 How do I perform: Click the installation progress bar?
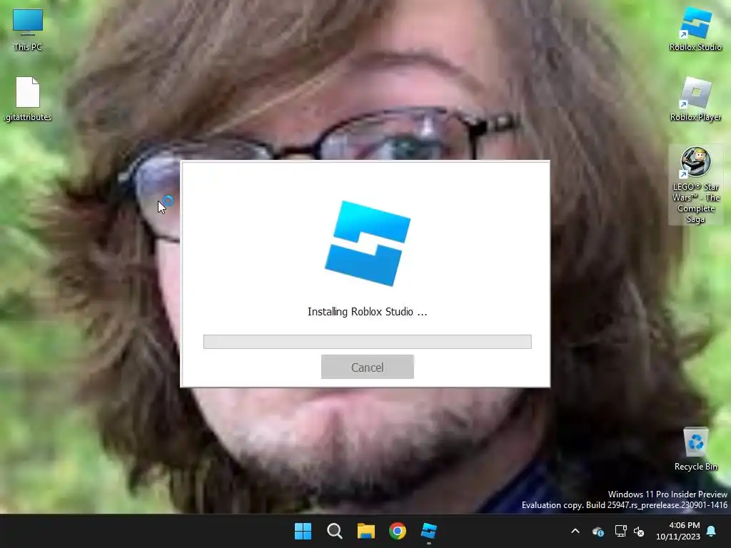[368, 342]
